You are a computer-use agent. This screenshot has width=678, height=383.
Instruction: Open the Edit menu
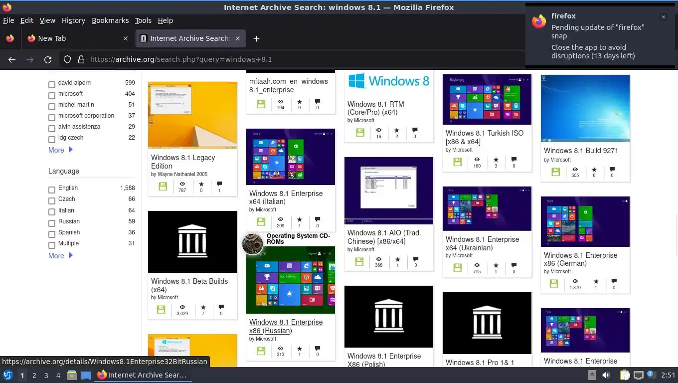(x=27, y=20)
